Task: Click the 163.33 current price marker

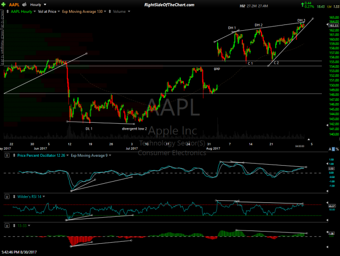Action: tap(334, 25)
